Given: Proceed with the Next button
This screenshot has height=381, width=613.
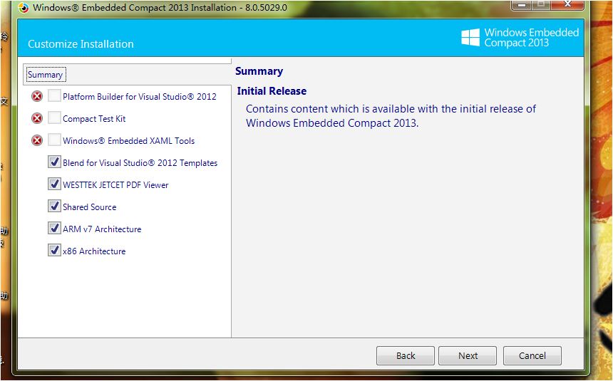Looking at the screenshot, I should tap(468, 355).
